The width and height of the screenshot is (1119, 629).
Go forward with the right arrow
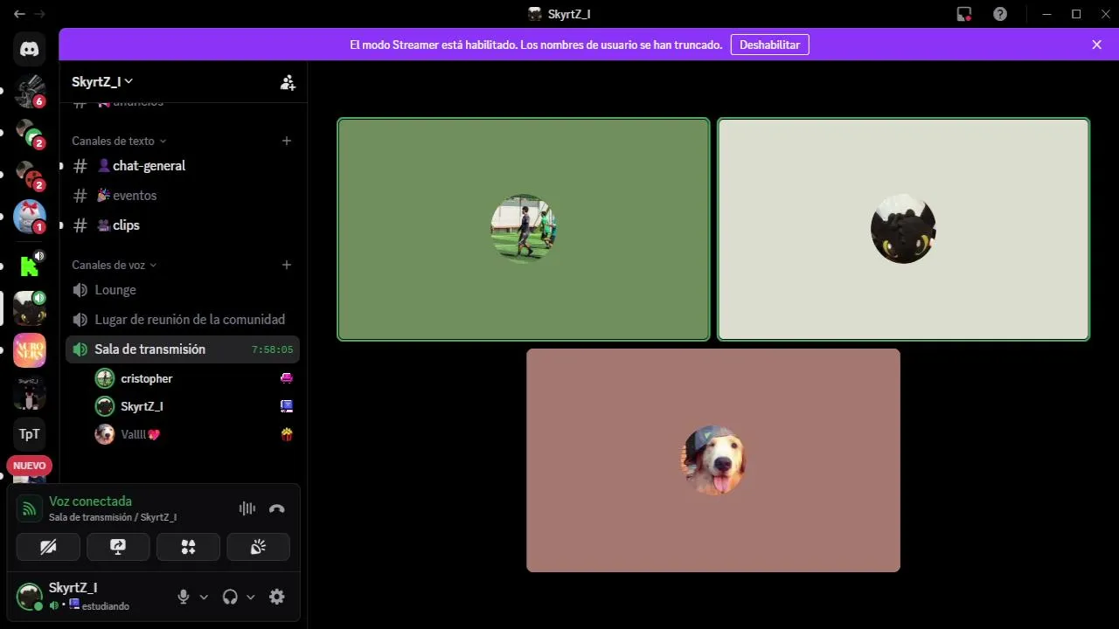39,14
